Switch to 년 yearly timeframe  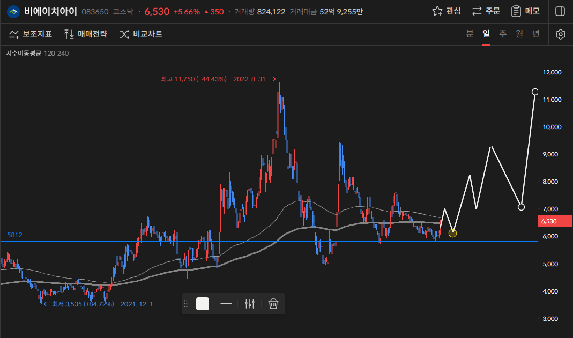tap(535, 34)
